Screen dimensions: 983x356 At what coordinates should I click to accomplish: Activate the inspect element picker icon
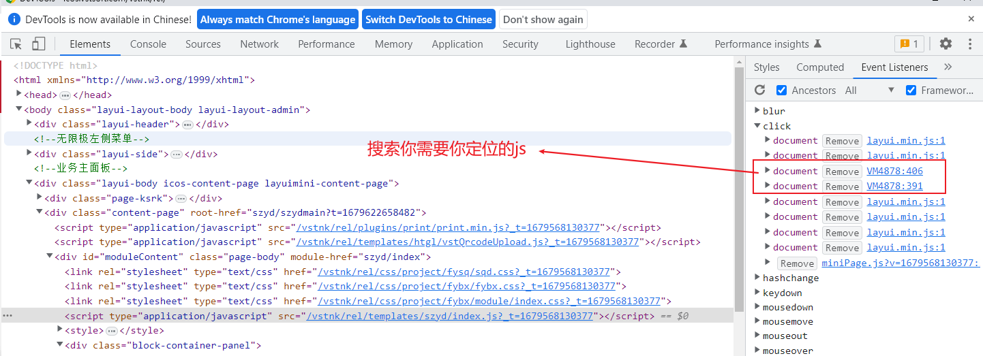[16, 44]
